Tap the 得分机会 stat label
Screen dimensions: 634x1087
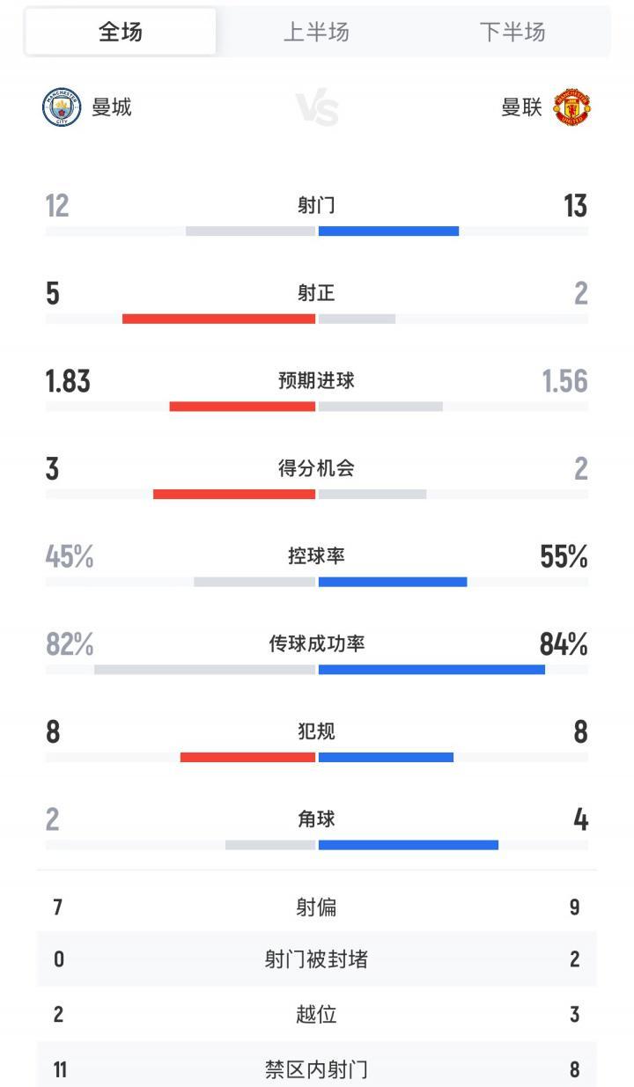[x=316, y=468]
